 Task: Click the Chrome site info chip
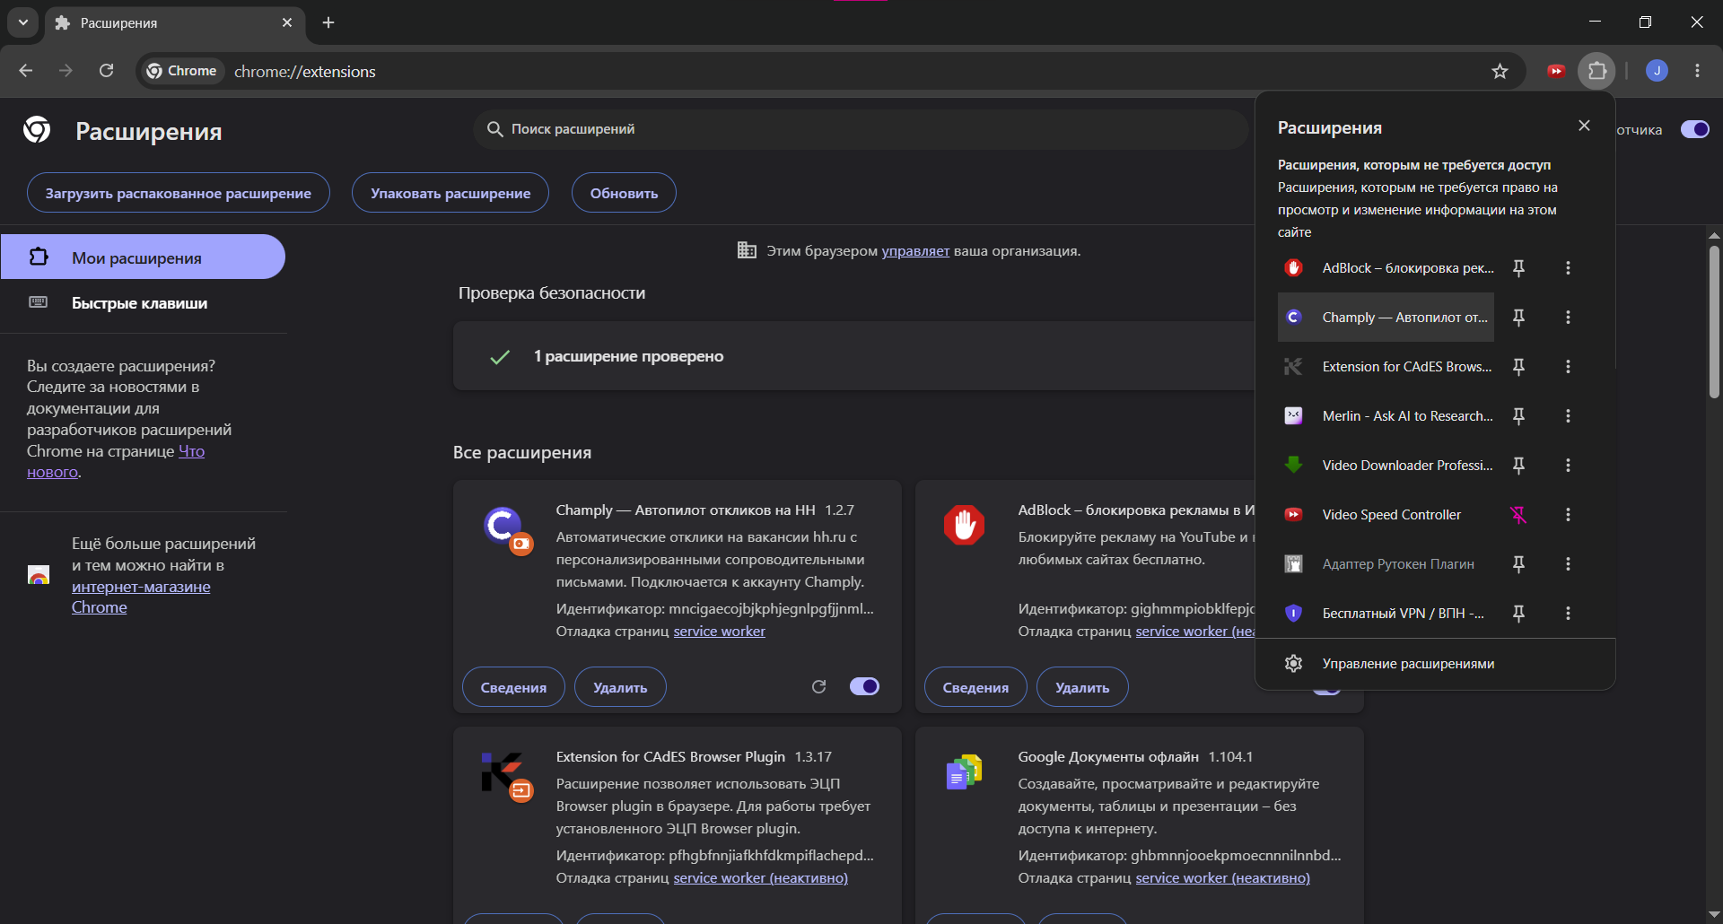click(x=182, y=71)
